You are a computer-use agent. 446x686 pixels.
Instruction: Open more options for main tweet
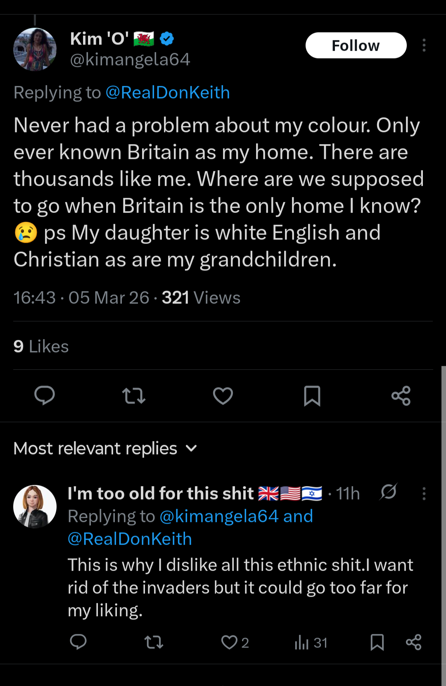click(424, 45)
